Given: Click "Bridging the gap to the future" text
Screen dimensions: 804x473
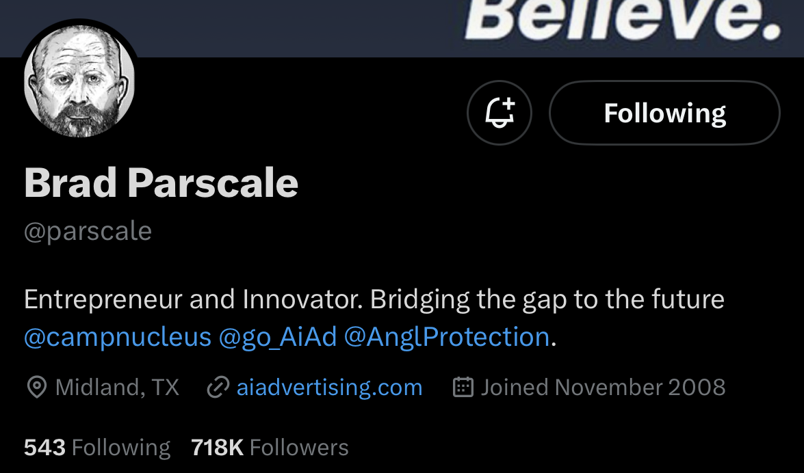Looking at the screenshot, I should [547, 299].
